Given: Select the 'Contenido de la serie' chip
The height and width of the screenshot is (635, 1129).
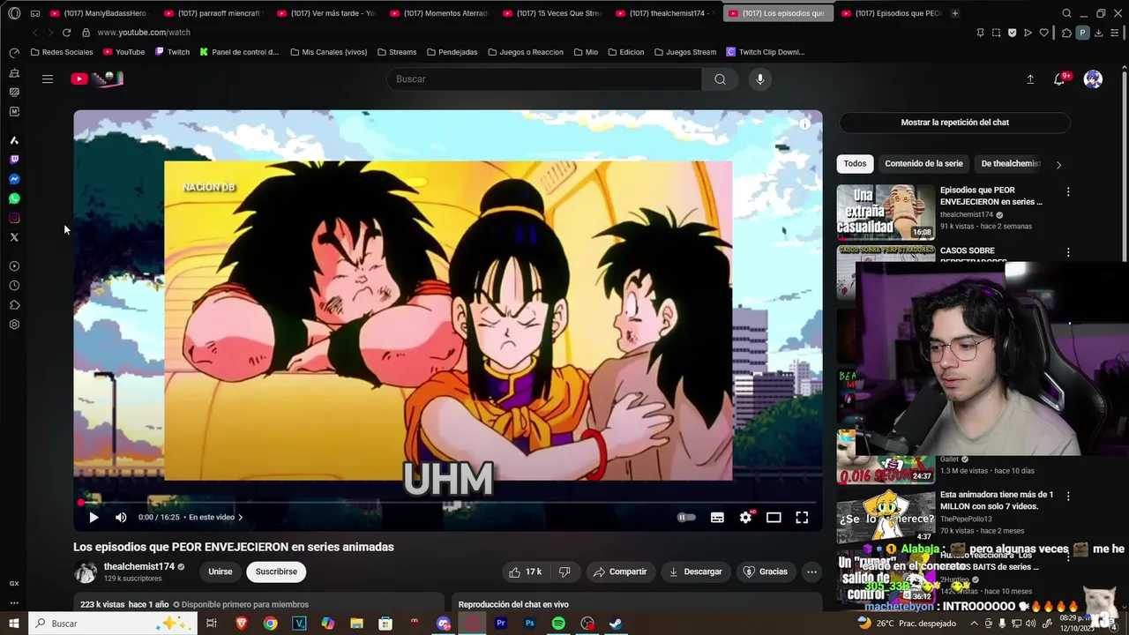Looking at the screenshot, I should click(923, 163).
